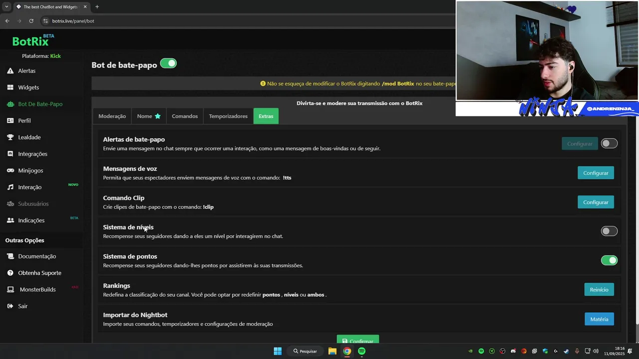Toggle Bot de bate-papo switch
This screenshot has width=639, height=359.
168,63
